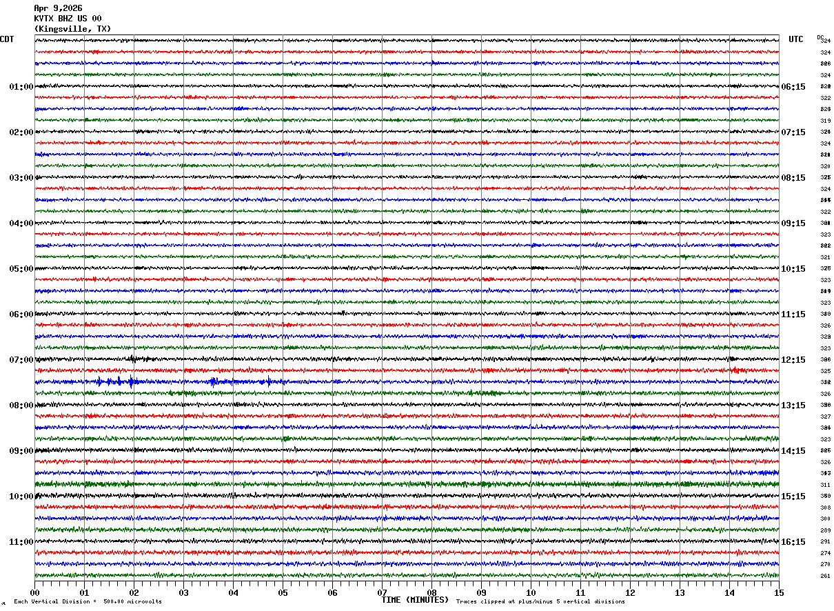
Task: Click DC offset value "319"
Action: coord(825,121)
